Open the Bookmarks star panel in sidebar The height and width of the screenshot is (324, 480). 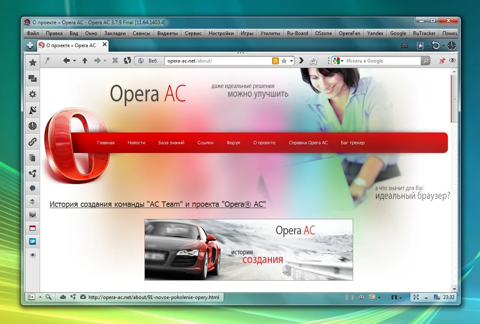pyautogui.click(x=32, y=63)
